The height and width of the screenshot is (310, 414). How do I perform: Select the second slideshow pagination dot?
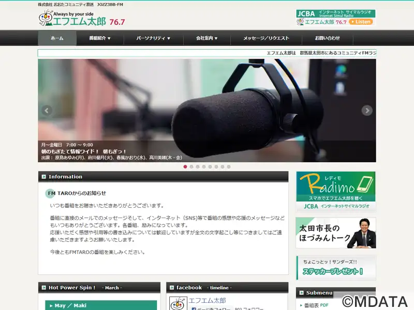pos(191,166)
